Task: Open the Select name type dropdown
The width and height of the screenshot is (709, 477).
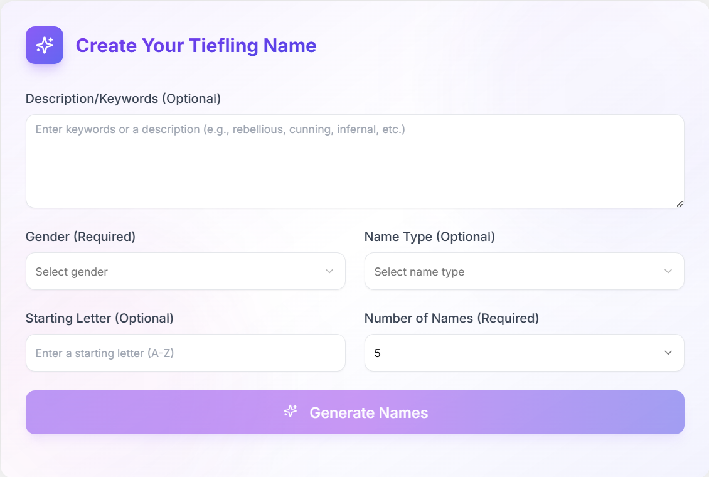Action: coord(524,271)
